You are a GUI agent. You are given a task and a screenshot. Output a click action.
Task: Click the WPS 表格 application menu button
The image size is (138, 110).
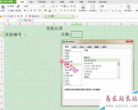pyautogui.click(x=8, y=2)
